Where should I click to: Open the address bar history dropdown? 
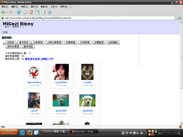(x=176, y=18)
